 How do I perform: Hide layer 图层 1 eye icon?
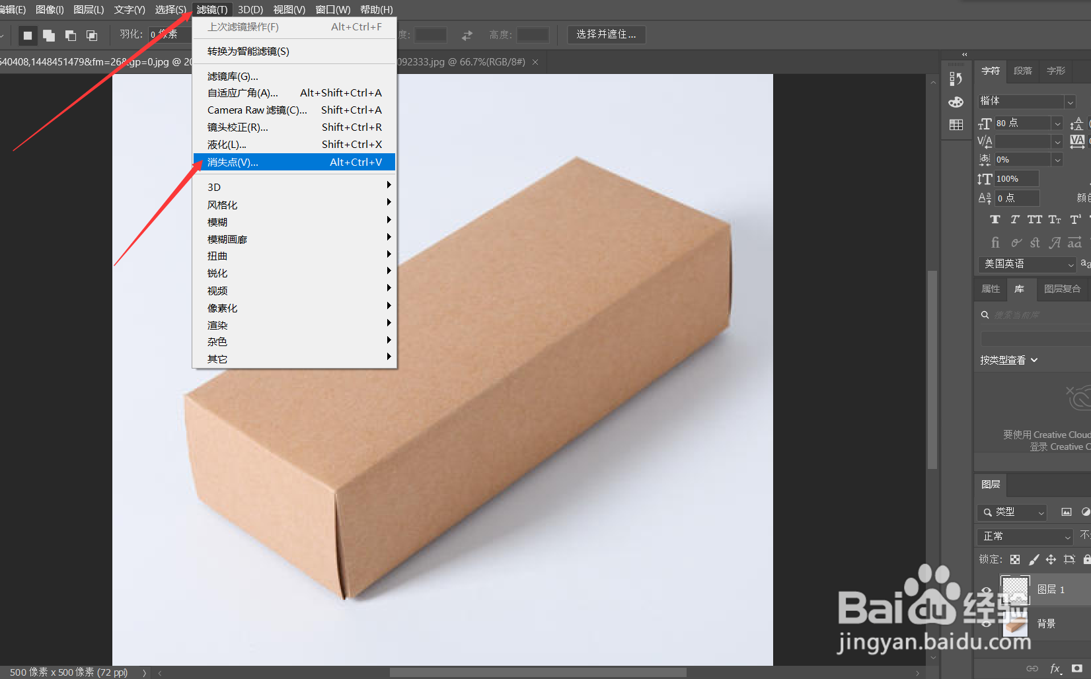pyautogui.click(x=987, y=590)
